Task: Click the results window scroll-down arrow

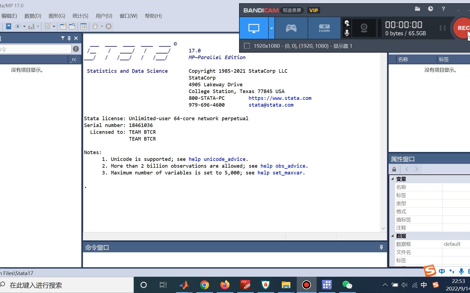Action: click(383, 228)
